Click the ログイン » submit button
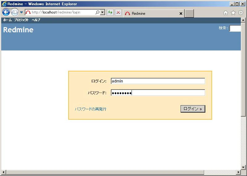Viewport: 247px width, 176px height. point(193,109)
